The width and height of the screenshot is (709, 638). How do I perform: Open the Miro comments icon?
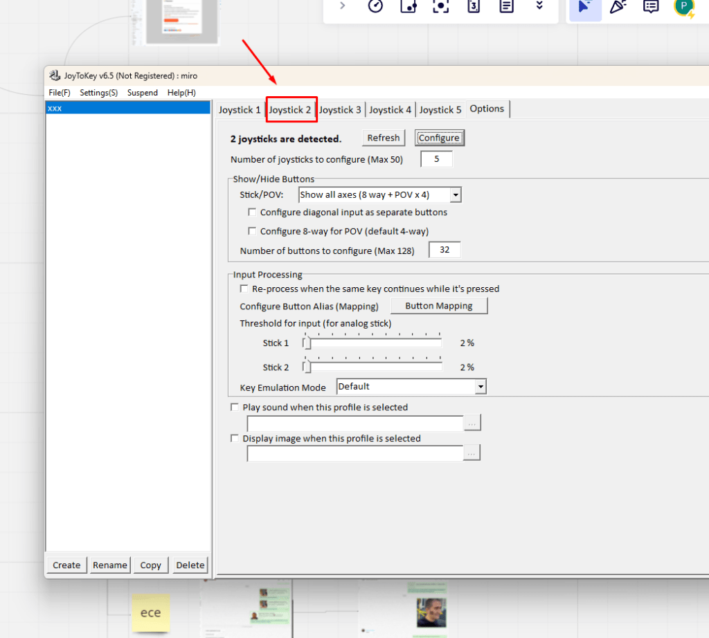pos(651,6)
